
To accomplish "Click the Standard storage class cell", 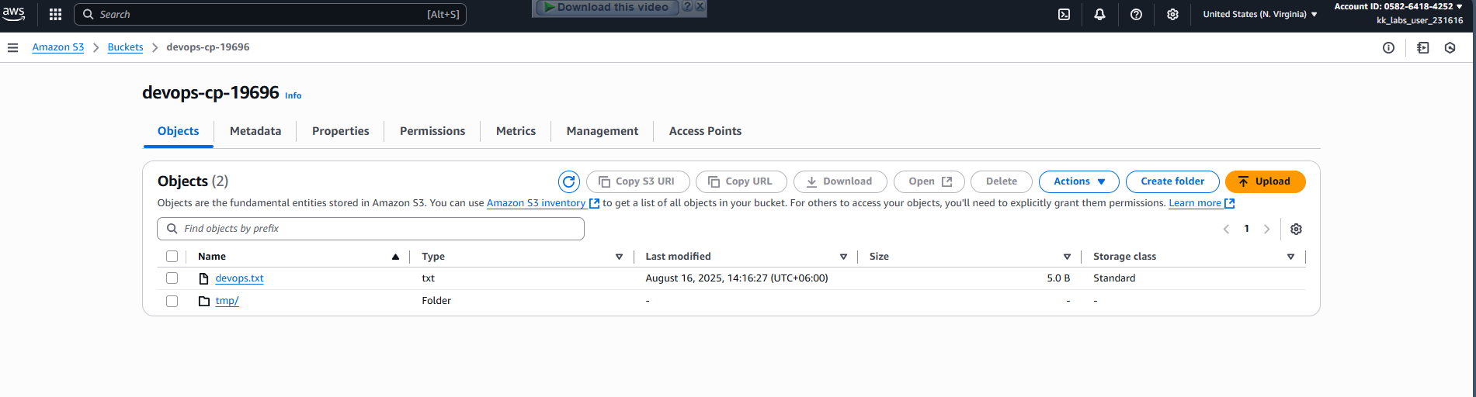I will (1114, 278).
